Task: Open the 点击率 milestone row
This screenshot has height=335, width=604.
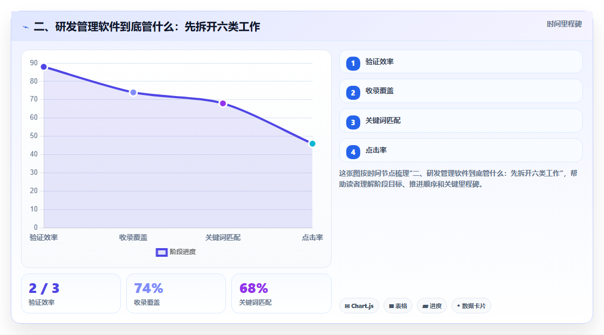Action: (461, 151)
